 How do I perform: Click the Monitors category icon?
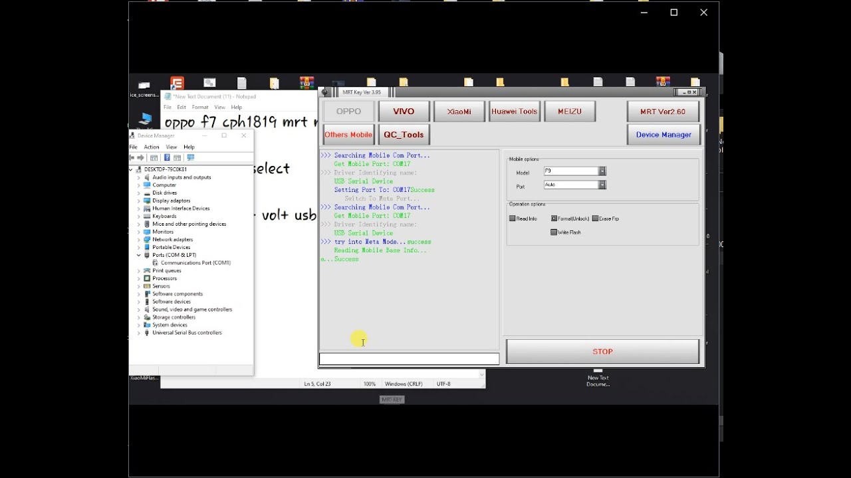[147, 232]
